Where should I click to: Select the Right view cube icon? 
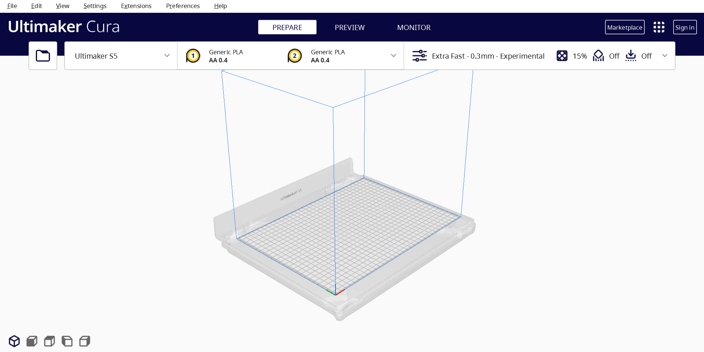[85, 341]
